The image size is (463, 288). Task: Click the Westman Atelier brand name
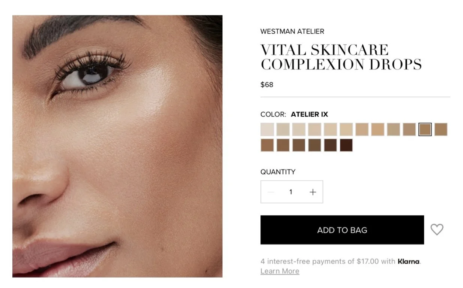pyautogui.click(x=292, y=31)
